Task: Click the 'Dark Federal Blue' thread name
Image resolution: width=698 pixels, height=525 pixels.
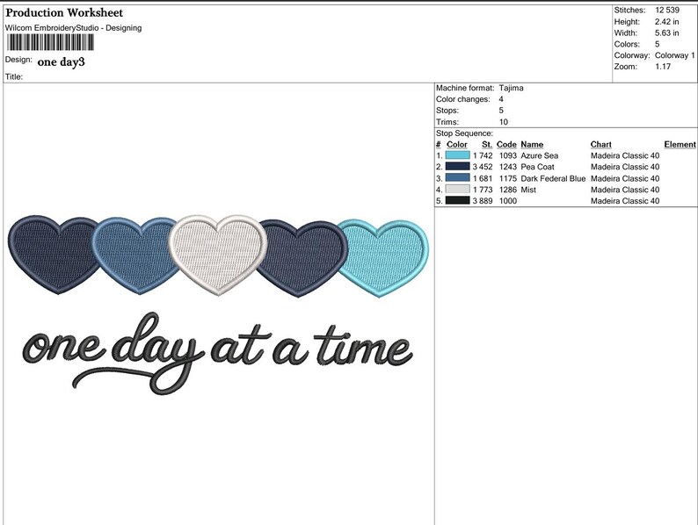Action: tap(553, 178)
